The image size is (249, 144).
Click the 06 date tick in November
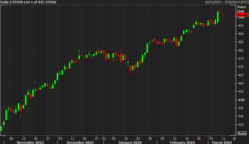(x=11, y=139)
